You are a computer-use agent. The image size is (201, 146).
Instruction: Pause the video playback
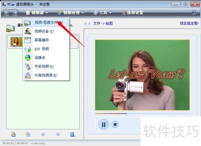coord(103,124)
